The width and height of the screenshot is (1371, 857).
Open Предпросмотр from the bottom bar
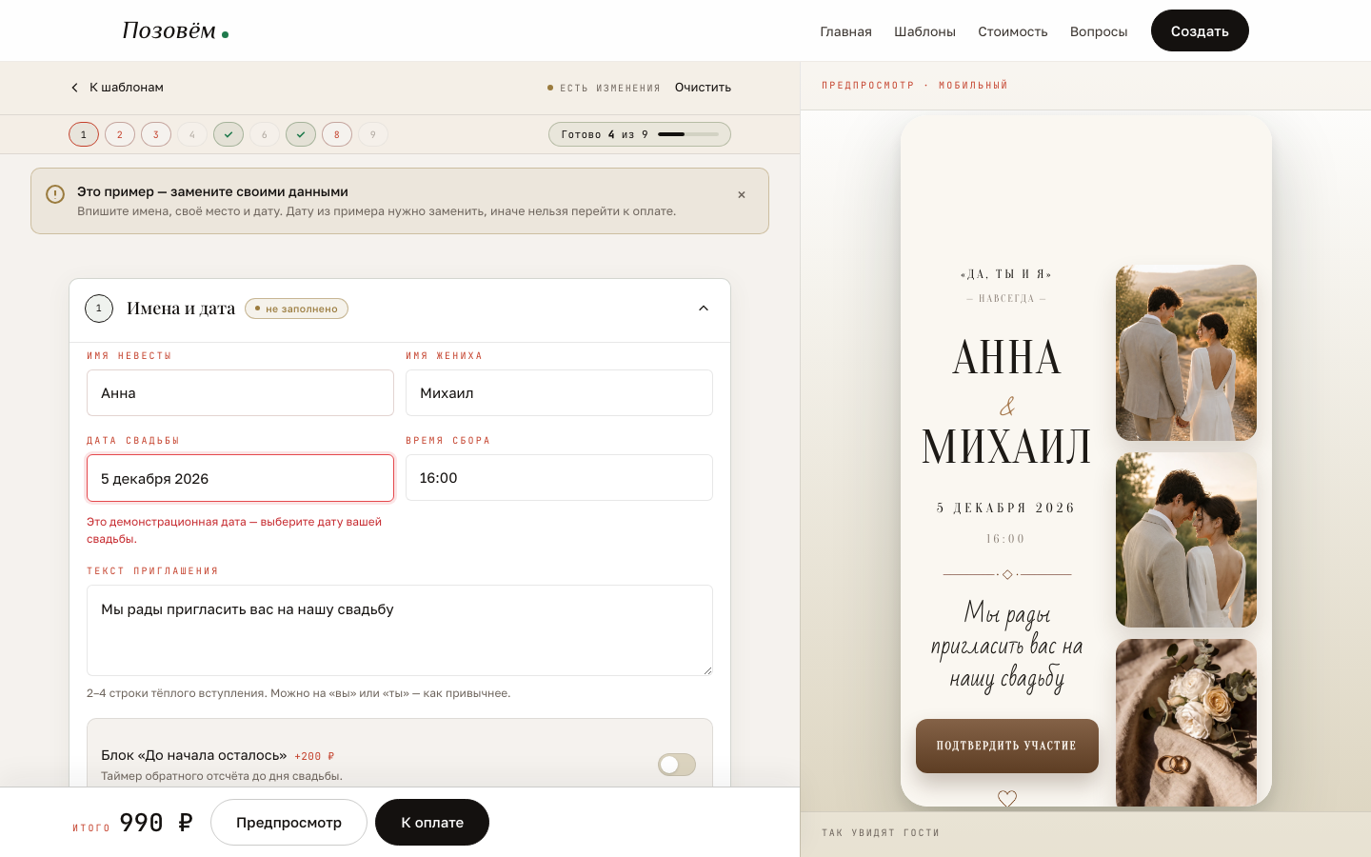288,822
